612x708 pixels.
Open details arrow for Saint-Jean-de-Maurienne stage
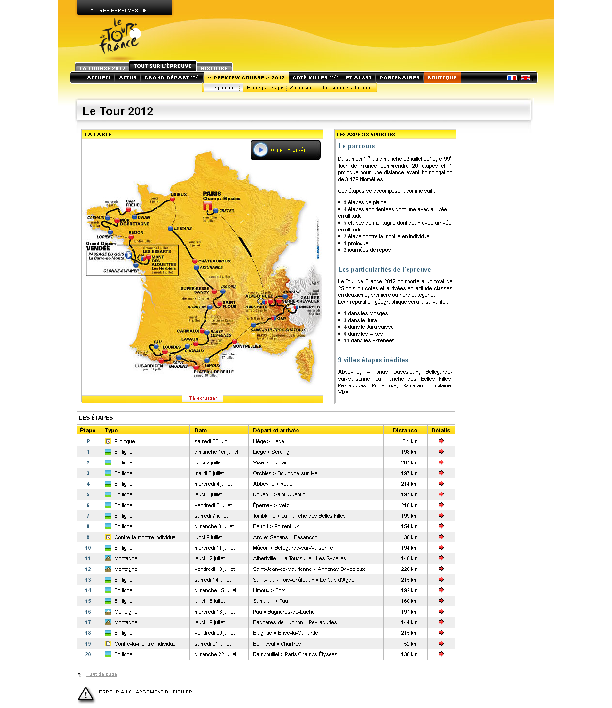click(441, 569)
